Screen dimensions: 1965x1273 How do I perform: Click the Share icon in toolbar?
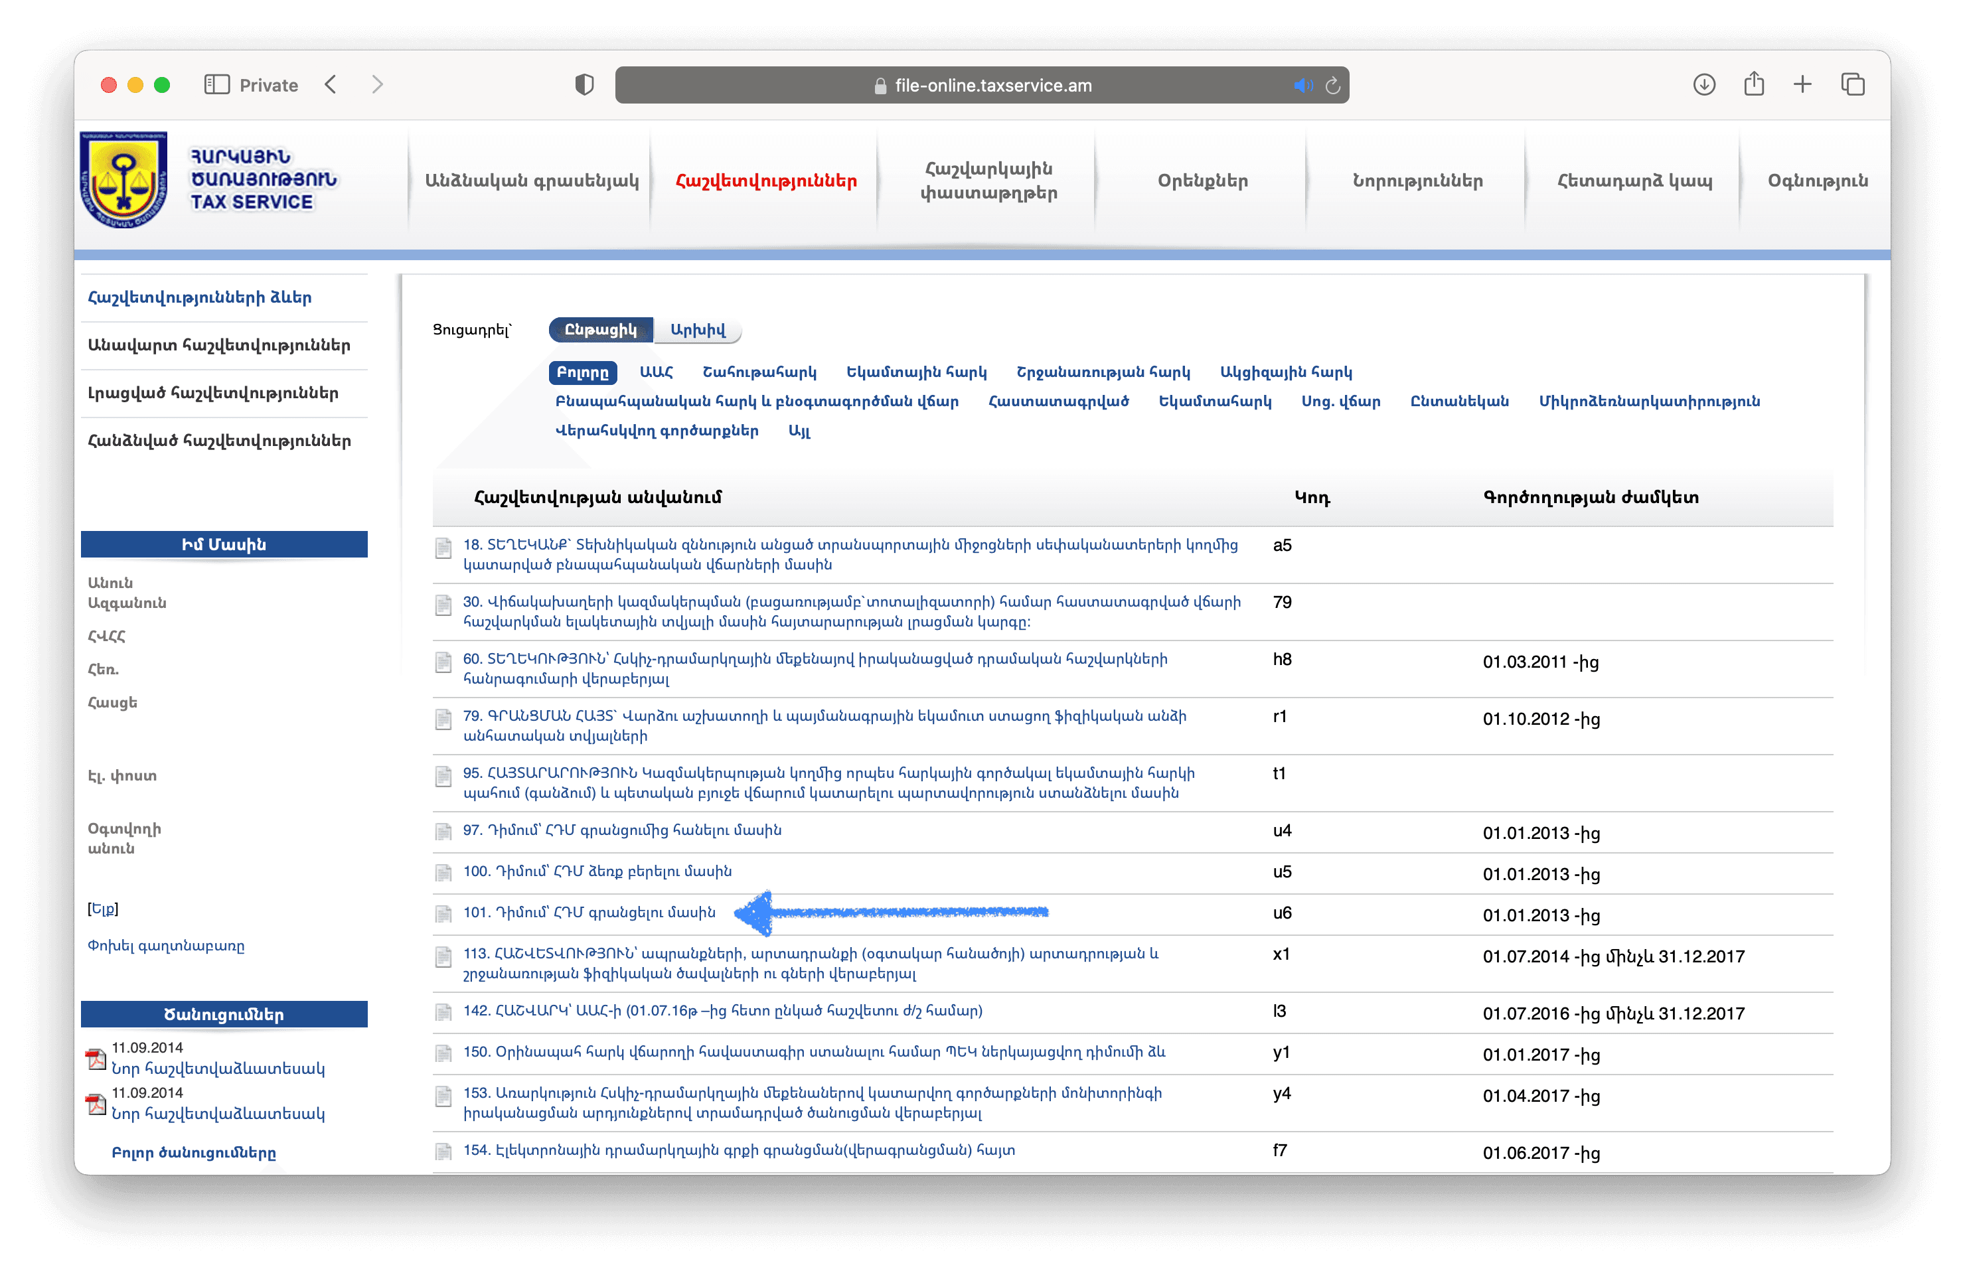point(1754,85)
